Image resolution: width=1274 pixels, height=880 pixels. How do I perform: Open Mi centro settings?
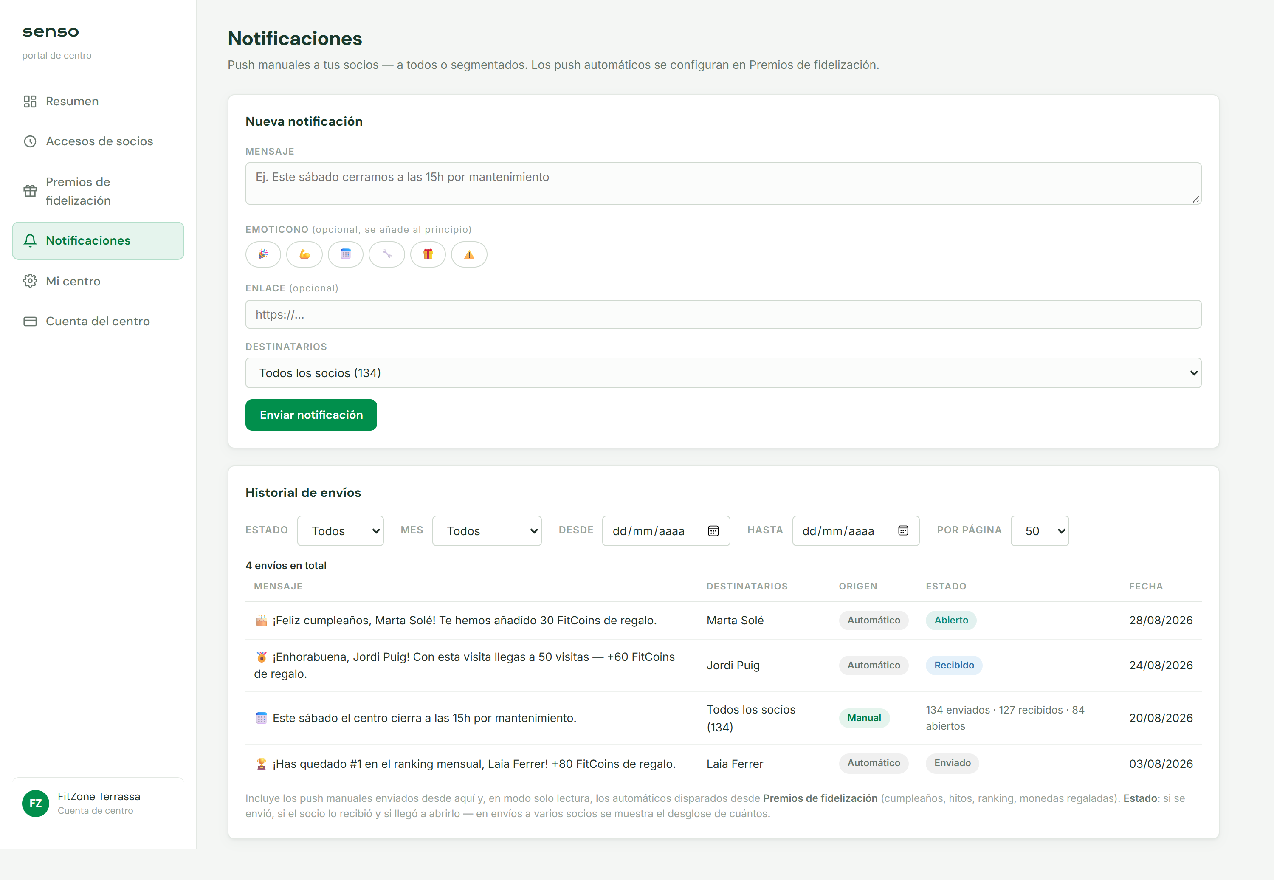click(x=98, y=281)
